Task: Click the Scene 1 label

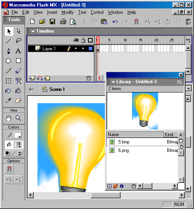Action: click(57, 89)
